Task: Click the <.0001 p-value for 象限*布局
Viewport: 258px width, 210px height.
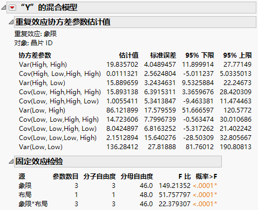Action: 205,204
